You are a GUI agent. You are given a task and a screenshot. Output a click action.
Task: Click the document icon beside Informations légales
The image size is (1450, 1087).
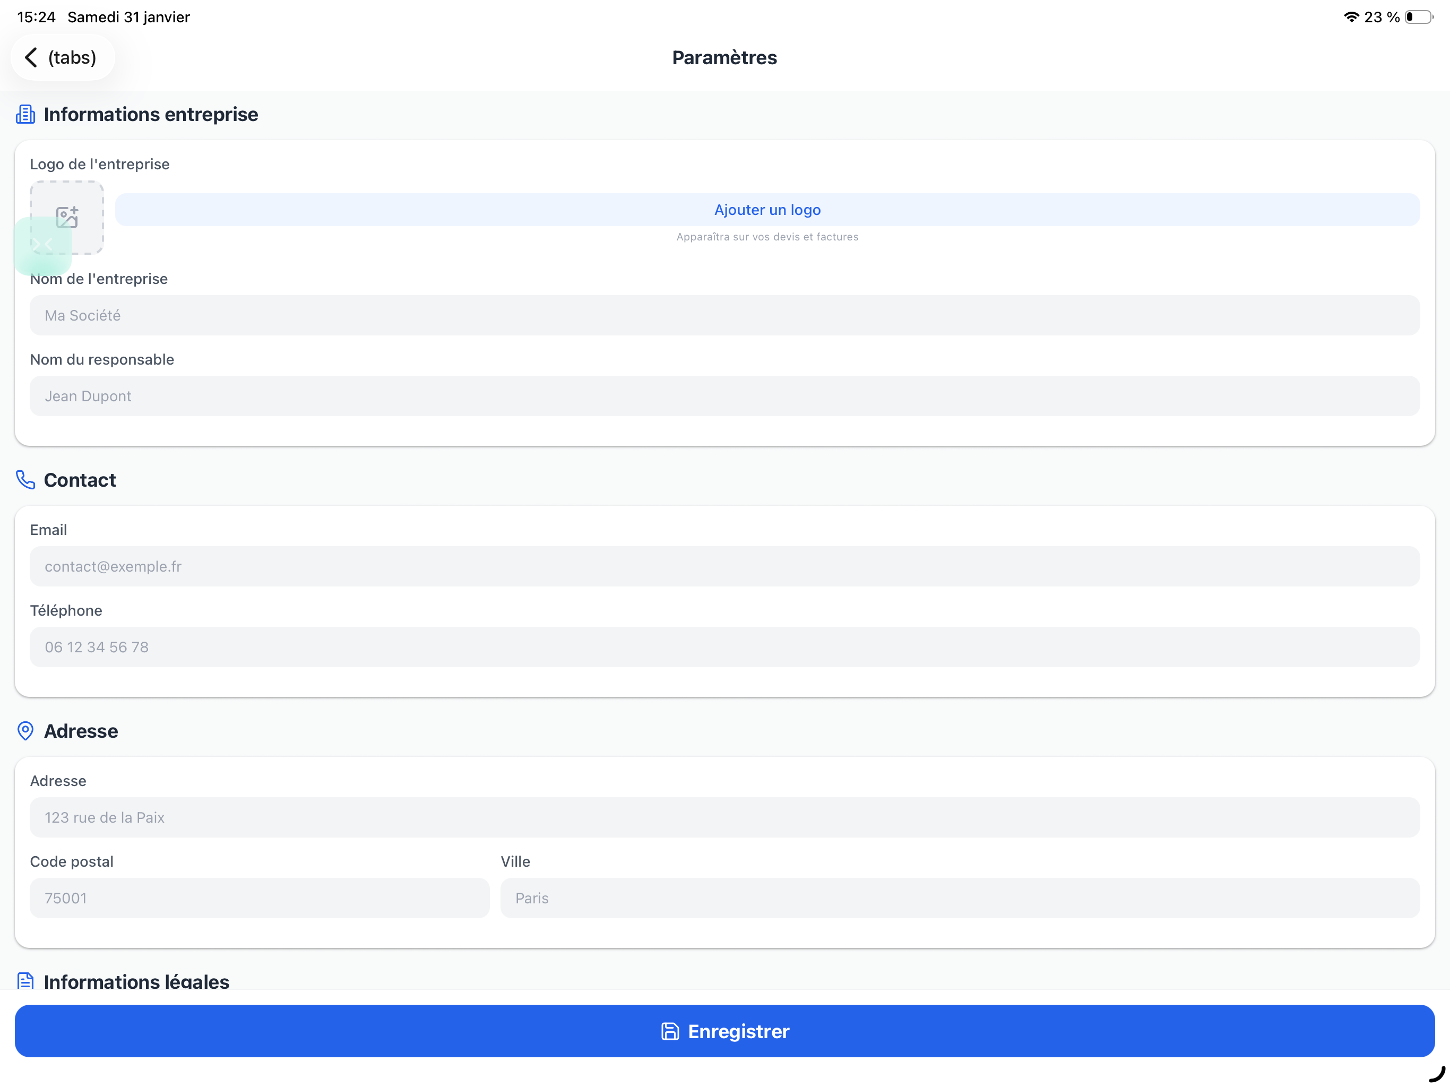pos(25,981)
